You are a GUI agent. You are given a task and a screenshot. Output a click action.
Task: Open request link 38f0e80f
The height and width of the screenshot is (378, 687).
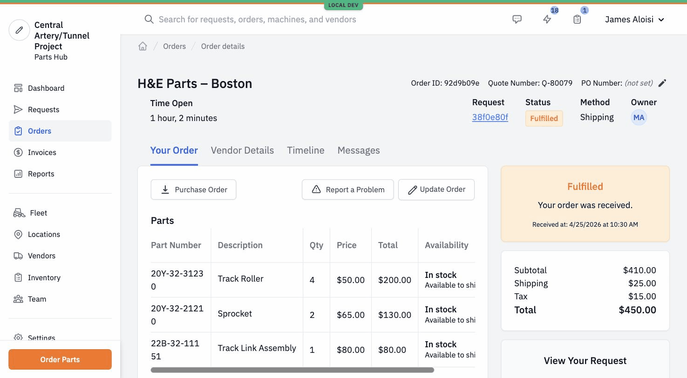[490, 117]
